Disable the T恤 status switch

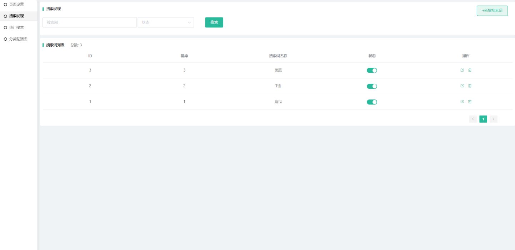pos(372,86)
